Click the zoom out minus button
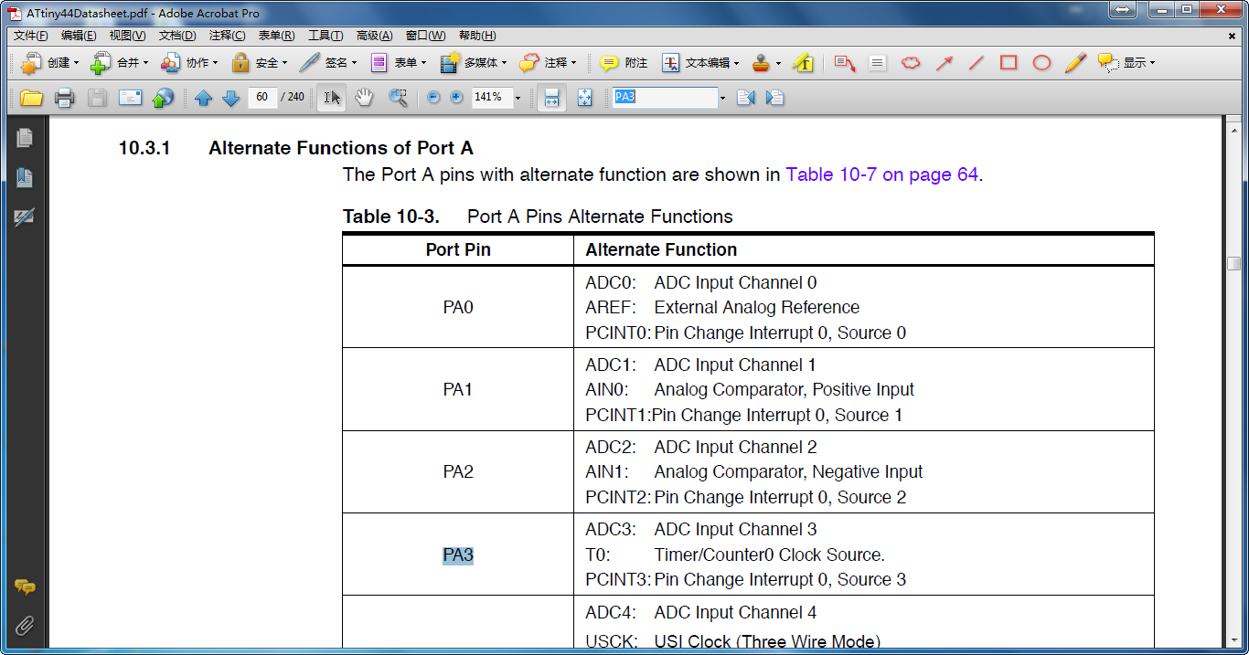 [x=433, y=97]
